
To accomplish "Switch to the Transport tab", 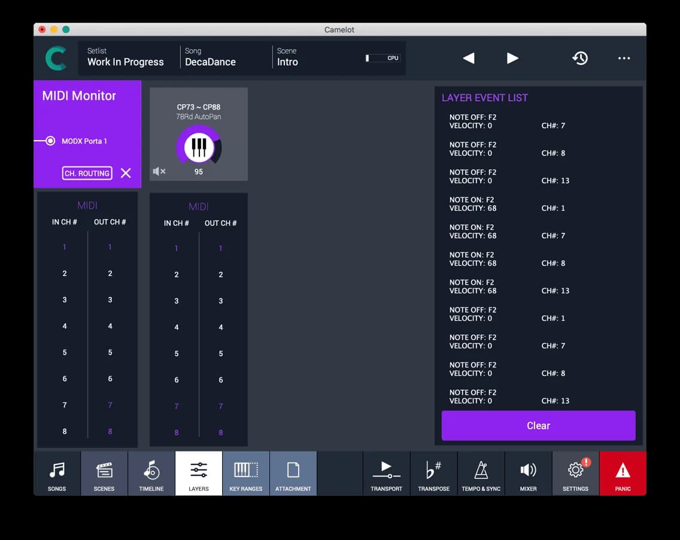I will [x=386, y=473].
